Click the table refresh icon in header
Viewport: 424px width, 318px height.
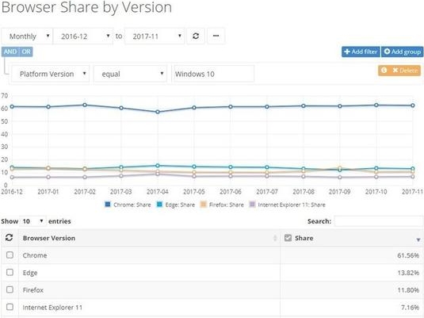(10, 238)
